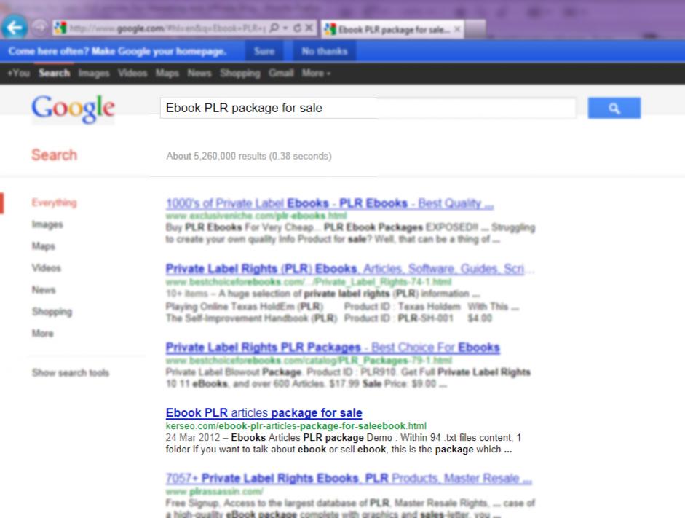Image resolution: width=685 pixels, height=518 pixels.
Task: Open Private Label Rights PLR Packages result
Action: pos(333,347)
